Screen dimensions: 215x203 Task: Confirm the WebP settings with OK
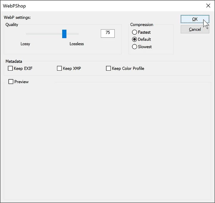pyautogui.click(x=195, y=19)
